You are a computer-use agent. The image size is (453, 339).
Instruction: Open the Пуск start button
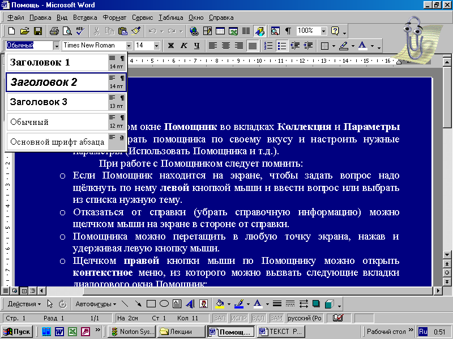[x=17, y=332]
